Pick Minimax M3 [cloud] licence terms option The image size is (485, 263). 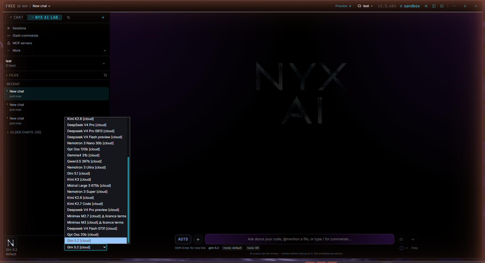pos(96,223)
